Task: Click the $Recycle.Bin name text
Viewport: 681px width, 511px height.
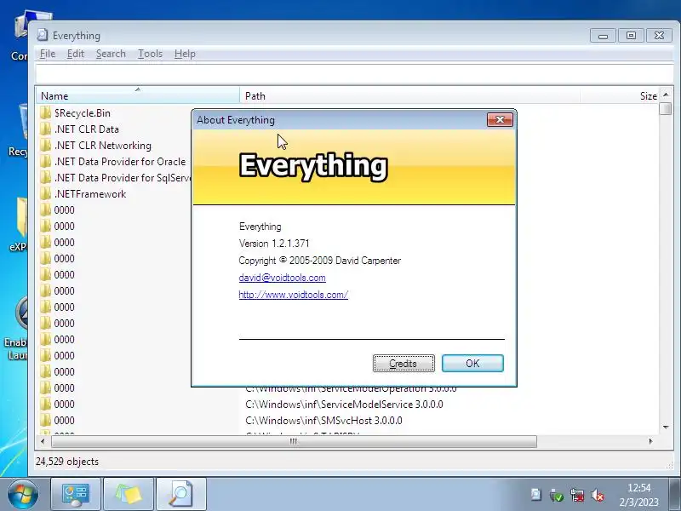Action: click(x=83, y=113)
